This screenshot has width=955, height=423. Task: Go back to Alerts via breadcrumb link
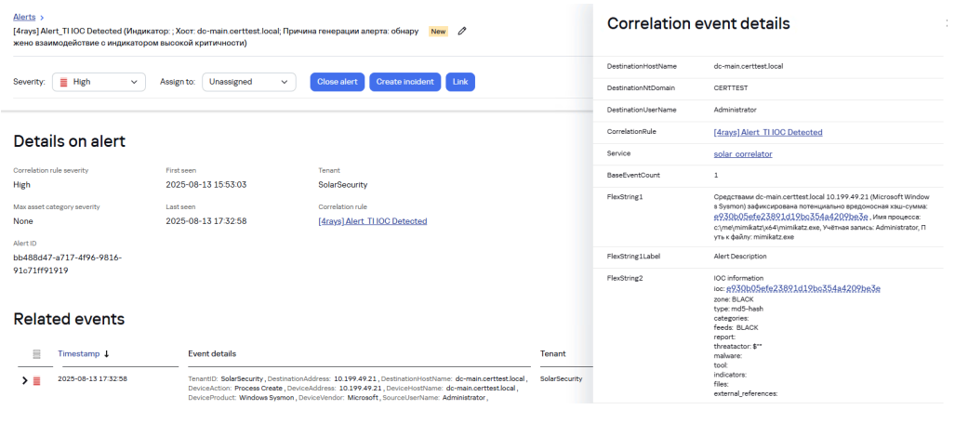pyautogui.click(x=24, y=17)
